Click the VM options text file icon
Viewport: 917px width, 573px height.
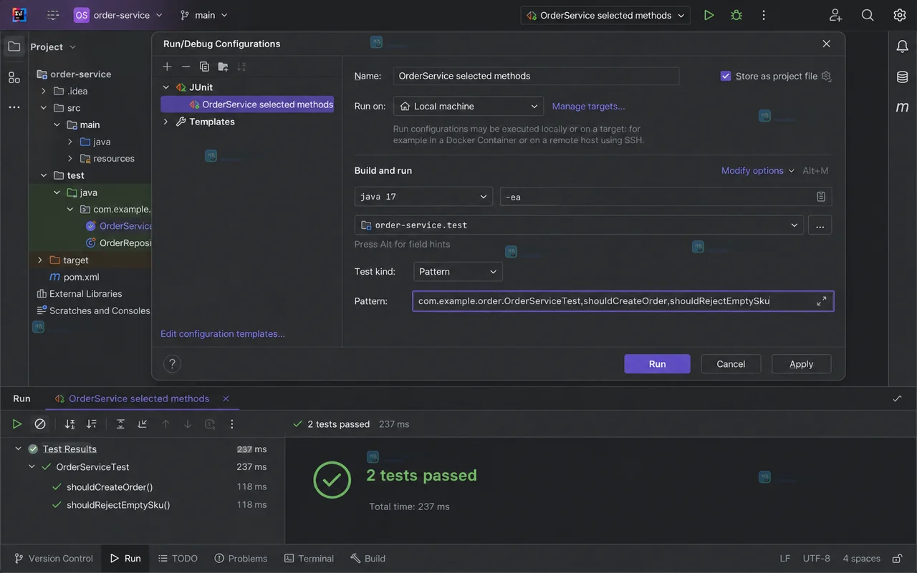(821, 197)
